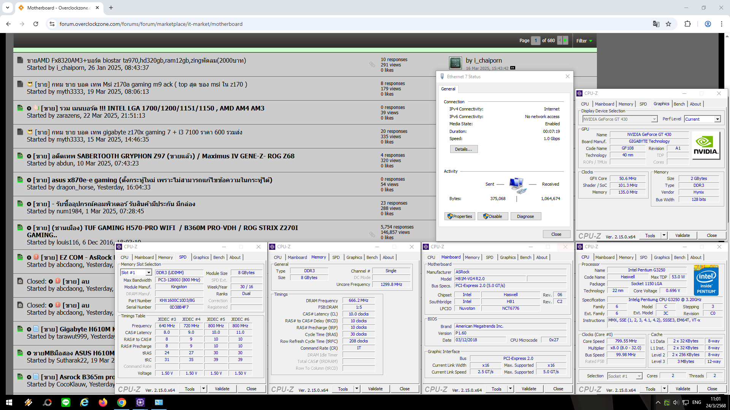Go to next page arrow in pagination

click(x=565, y=40)
